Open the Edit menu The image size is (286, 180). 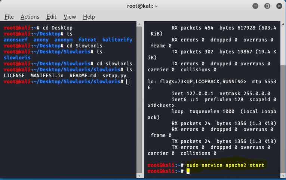tap(52, 17)
